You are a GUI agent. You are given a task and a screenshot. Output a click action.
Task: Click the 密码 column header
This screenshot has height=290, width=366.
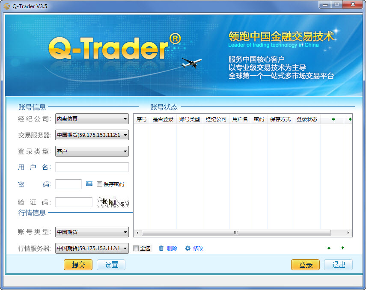pos(259,119)
